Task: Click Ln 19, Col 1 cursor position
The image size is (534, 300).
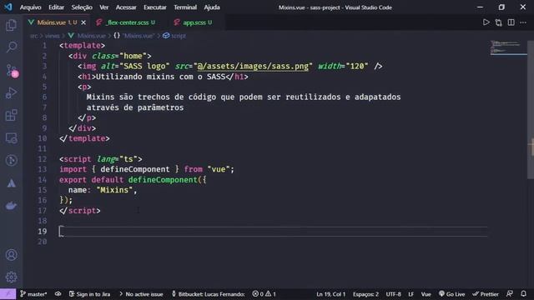Action: [330, 294]
